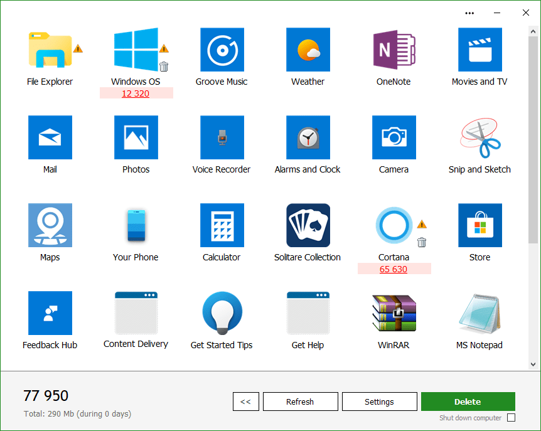
Task: Toggle the removal trash marker on Cortana
Action: pos(423,242)
